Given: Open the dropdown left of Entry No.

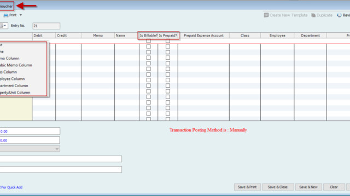Looking at the screenshot, I should (x=4, y=26).
